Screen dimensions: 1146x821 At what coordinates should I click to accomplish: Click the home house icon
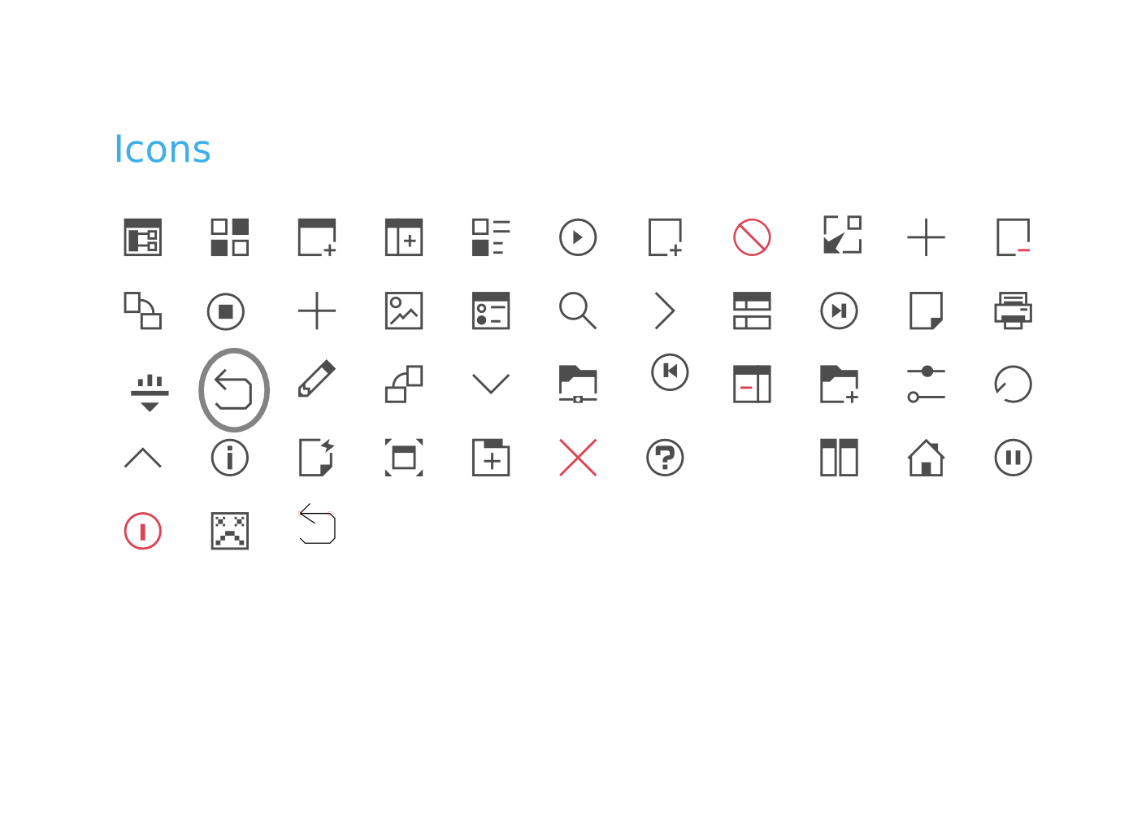926,458
